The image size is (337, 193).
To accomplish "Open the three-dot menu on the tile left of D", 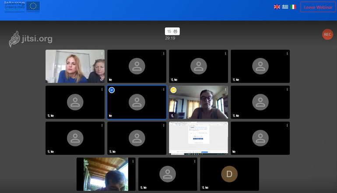I will (194, 161).
